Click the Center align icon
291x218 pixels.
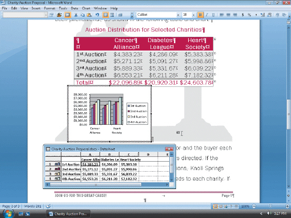point(228,15)
